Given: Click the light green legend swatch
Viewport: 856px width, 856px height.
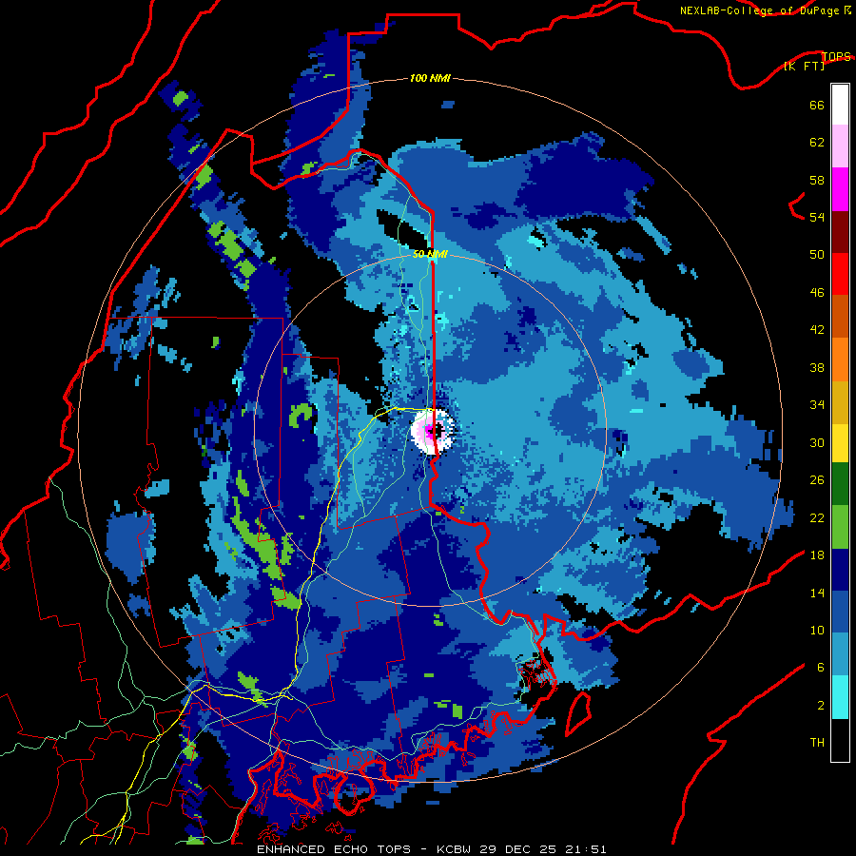Looking at the screenshot, I should click(x=840, y=527).
